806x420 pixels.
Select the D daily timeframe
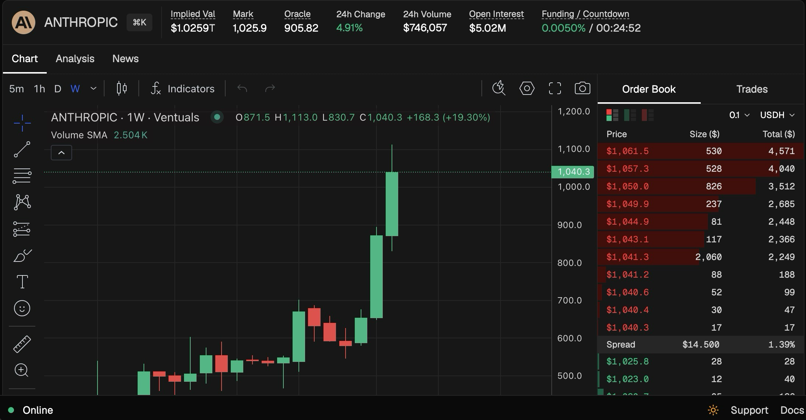point(58,89)
